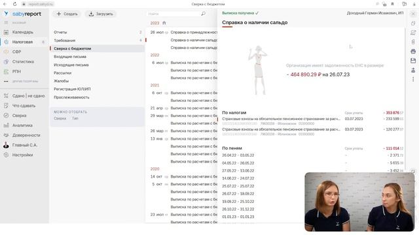419x235 pixels.
Task: Open Выписка row dated 29 мар
Action: [x=194, y=116]
